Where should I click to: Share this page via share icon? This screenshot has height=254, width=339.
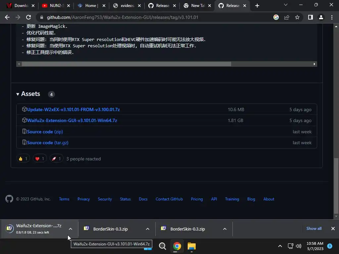pyautogui.click(x=287, y=17)
